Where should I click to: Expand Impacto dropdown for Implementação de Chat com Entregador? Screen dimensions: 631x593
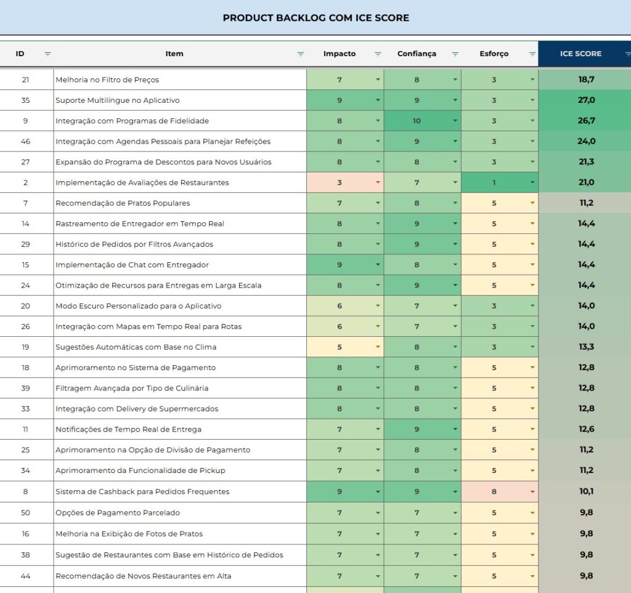pos(378,265)
